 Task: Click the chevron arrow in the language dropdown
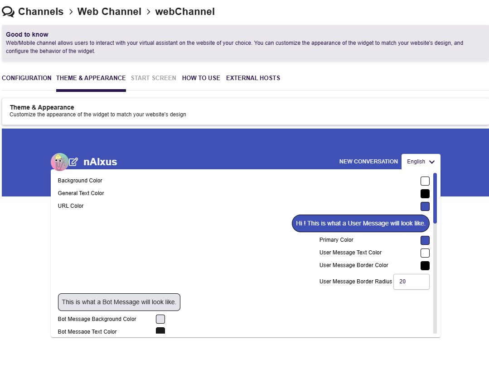click(432, 162)
